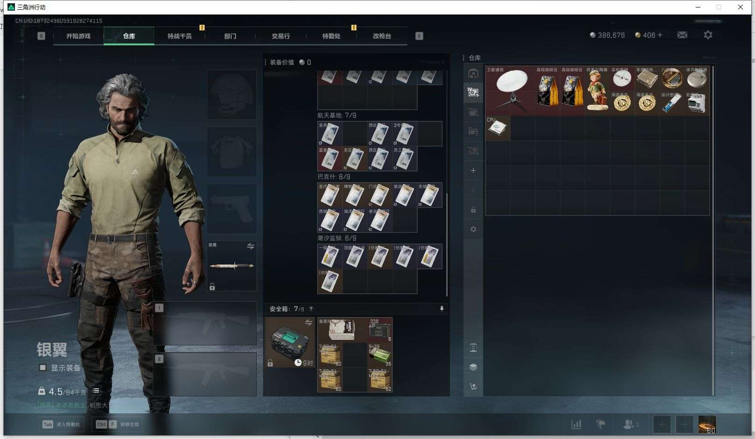Select the 东城 key card under 巴克什
This screenshot has width=755, height=439.
tap(429, 195)
